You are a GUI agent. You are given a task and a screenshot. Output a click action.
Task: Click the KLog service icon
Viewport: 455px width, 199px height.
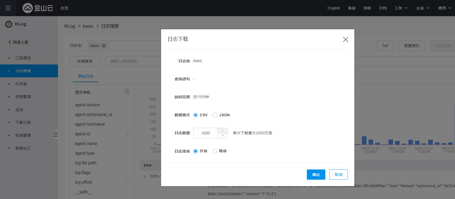pyautogui.click(x=9, y=24)
